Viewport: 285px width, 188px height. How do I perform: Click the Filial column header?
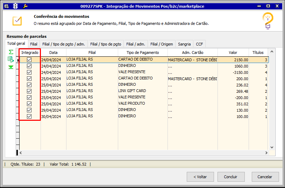[x=92, y=53]
